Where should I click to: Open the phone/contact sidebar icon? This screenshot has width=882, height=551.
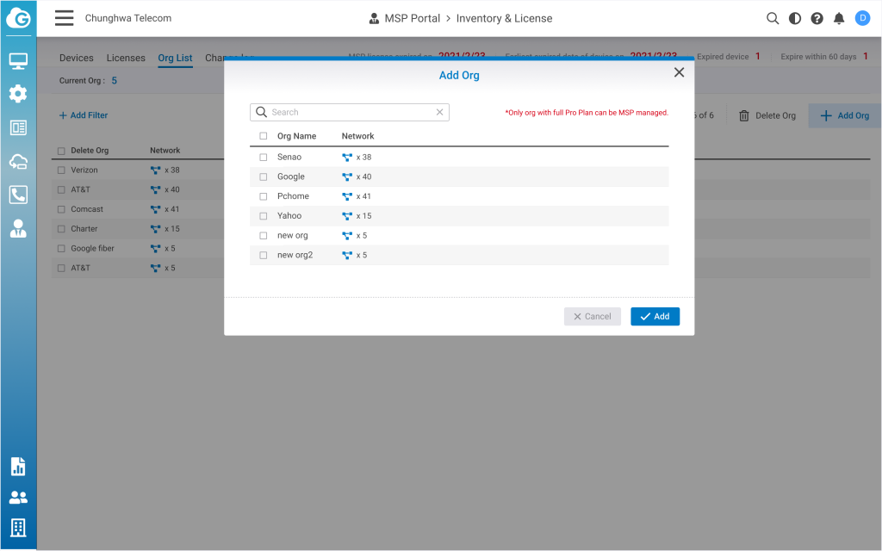point(18,195)
